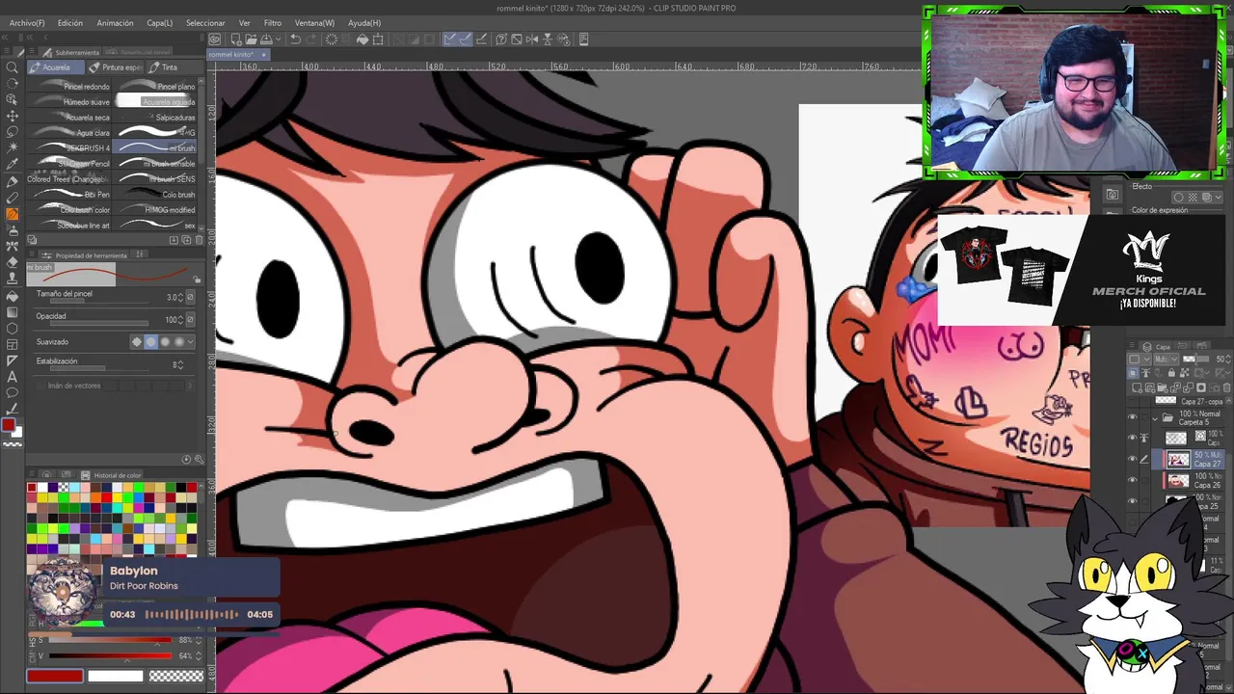Open the save options dropdown arrow
The width and height of the screenshot is (1234, 694).
tap(277, 40)
